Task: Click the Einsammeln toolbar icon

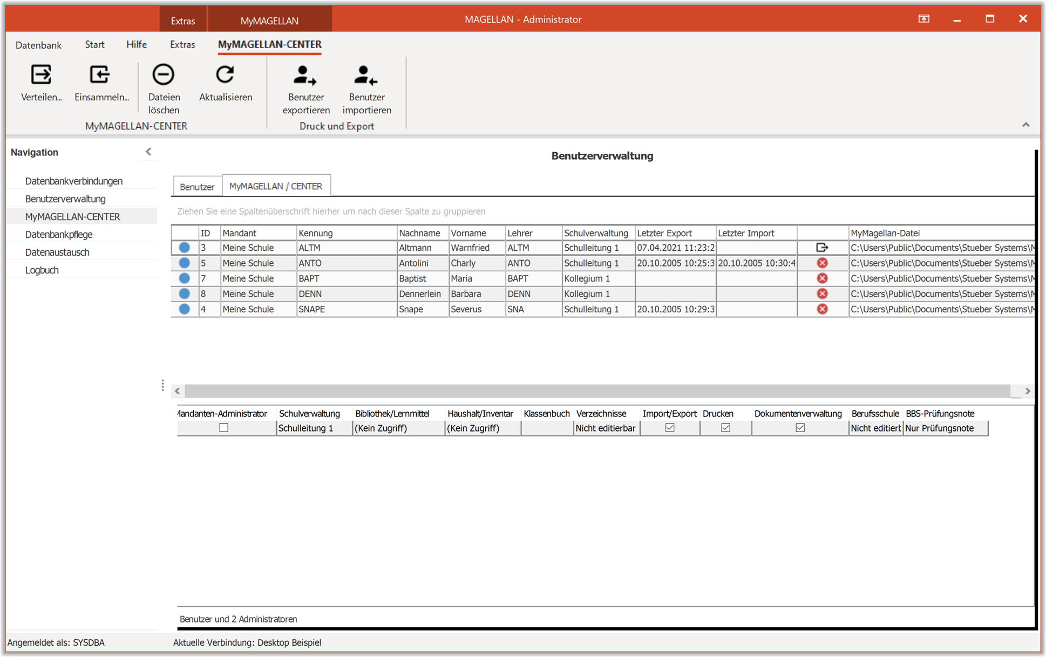Action: coord(100,74)
